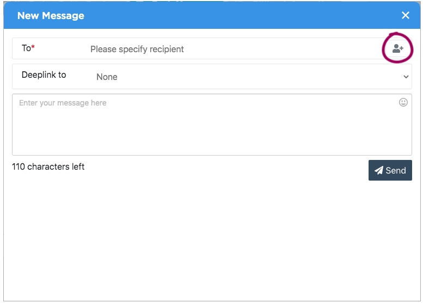Click the Deeplink dropdown chevron arrow
Screen dimensions: 423x303
tap(406, 77)
